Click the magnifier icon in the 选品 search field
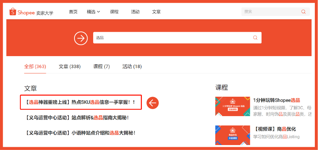Viewport: 318px width, 150px height. click(255, 37)
